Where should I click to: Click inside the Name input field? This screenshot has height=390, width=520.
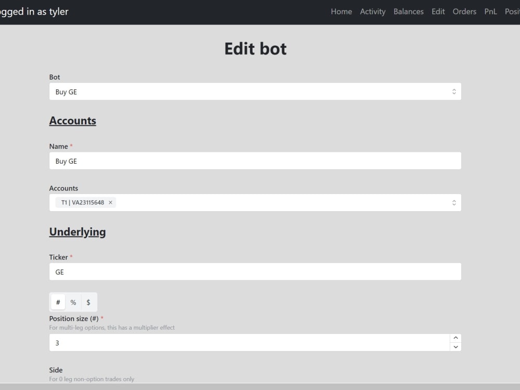coord(255,161)
